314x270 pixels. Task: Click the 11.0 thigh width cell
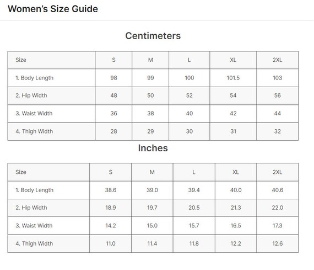coord(111,243)
